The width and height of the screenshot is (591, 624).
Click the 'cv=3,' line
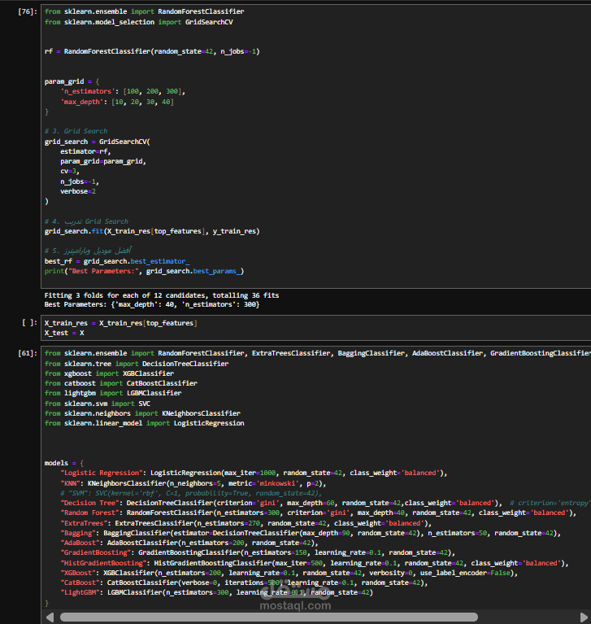tap(70, 171)
